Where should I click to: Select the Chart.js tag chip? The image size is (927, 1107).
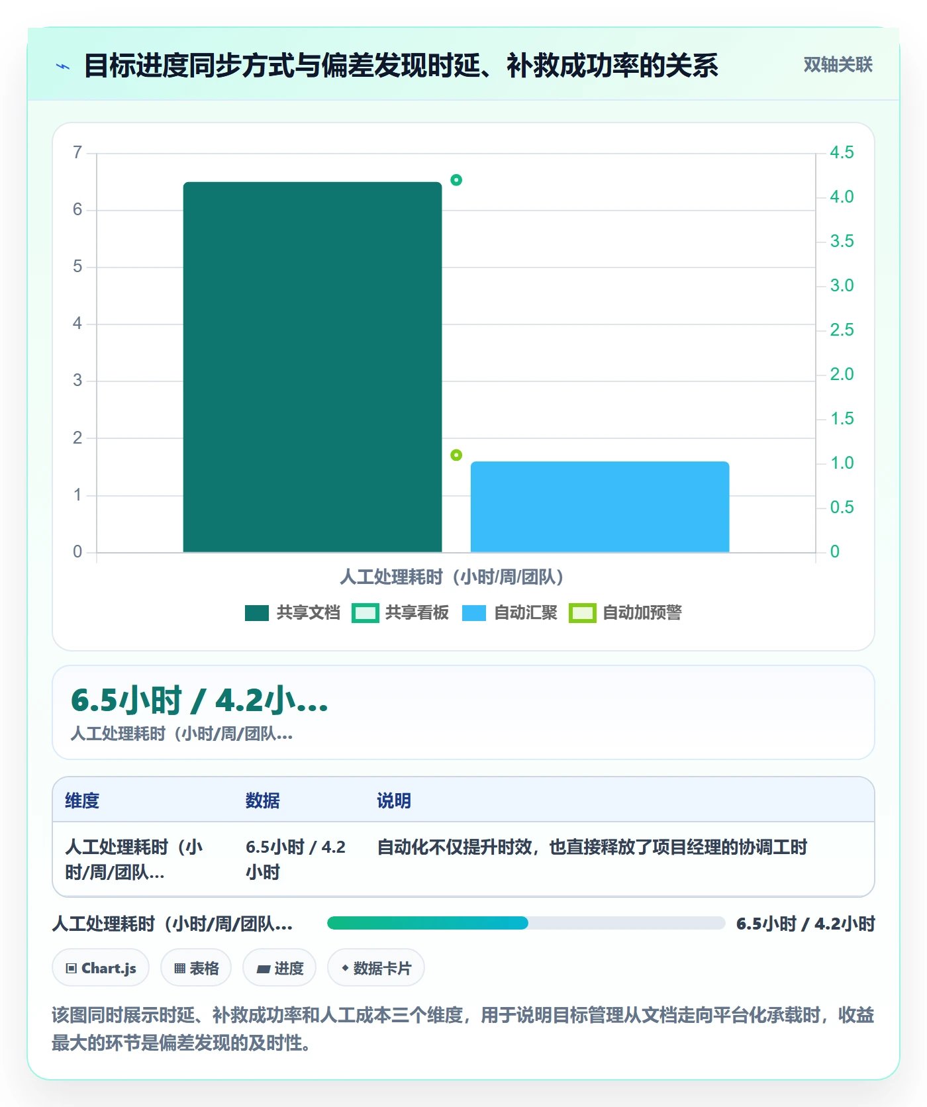(x=101, y=968)
